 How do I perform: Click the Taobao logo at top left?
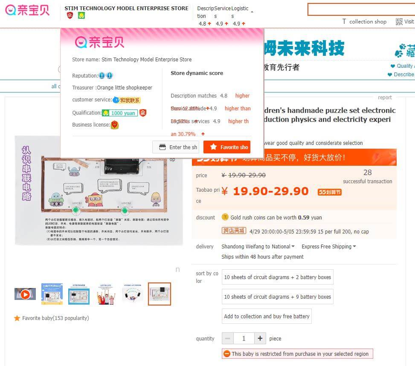pyautogui.click(x=27, y=10)
